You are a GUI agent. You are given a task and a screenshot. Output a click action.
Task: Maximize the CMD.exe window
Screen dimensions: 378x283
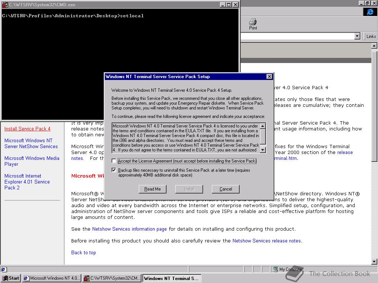(x=228, y=4)
